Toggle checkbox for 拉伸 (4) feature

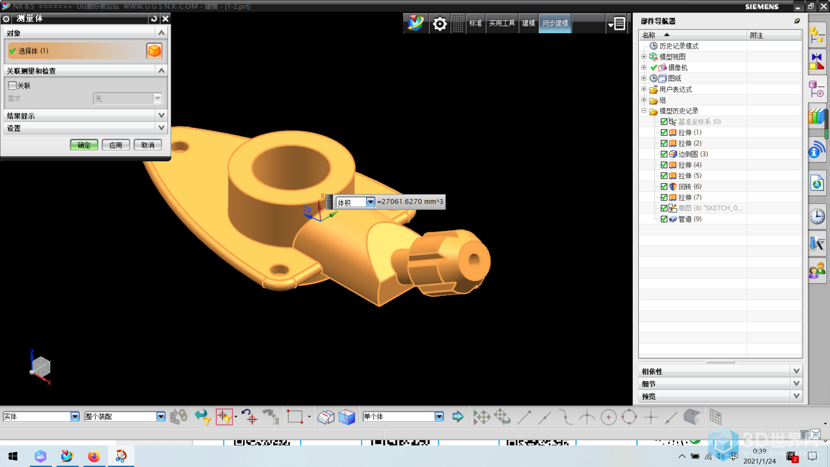pyautogui.click(x=664, y=165)
